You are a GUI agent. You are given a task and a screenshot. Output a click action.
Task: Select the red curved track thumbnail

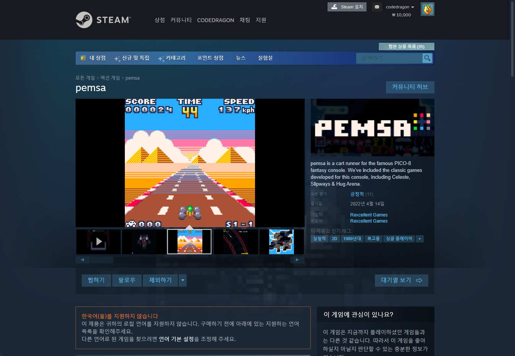[236, 241]
